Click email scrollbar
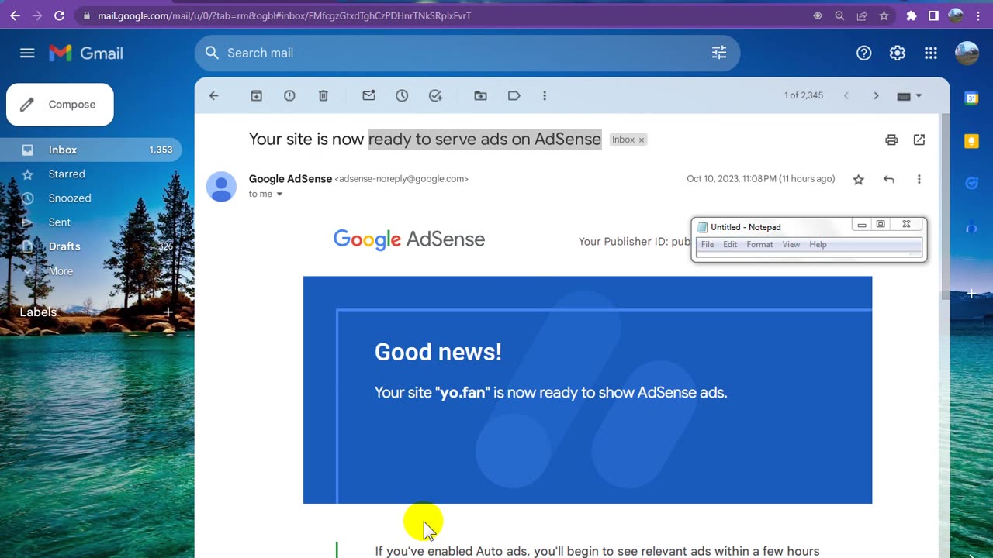Screen dimensions: 993x558 (x=945, y=207)
